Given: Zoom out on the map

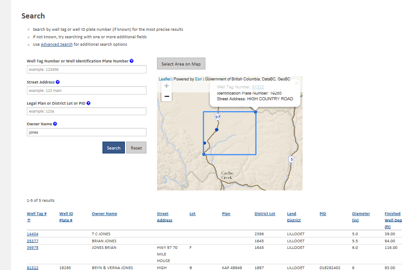Looking at the screenshot, I should (x=166, y=96).
